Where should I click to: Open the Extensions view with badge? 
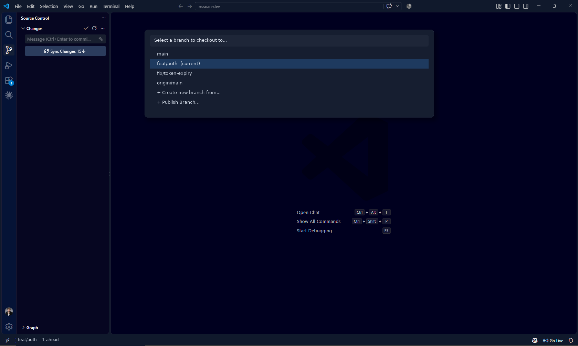point(9,81)
